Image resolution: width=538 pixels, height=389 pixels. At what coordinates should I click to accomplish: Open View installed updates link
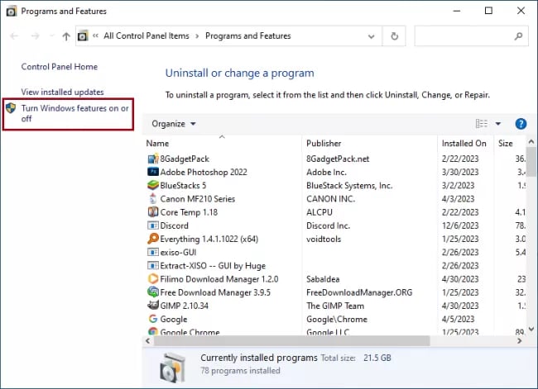tap(62, 92)
